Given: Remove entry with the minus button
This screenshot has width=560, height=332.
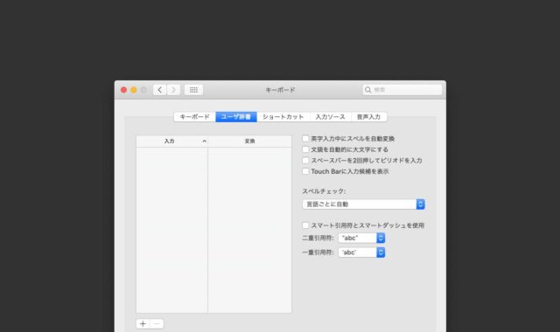Looking at the screenshot, I should pyautogui.click(x=157, y=324).
